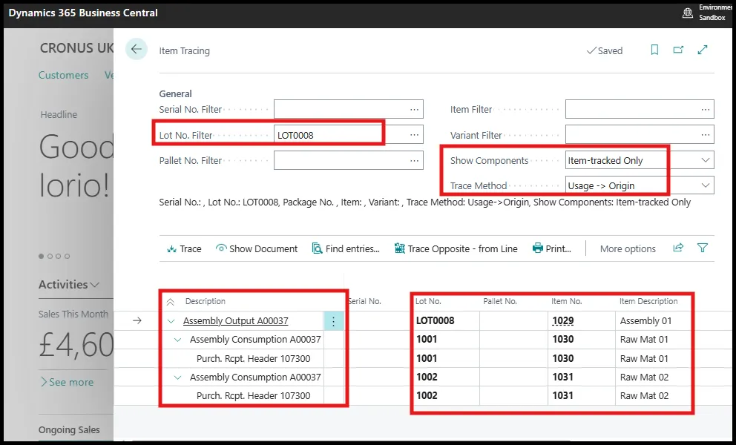Screen dimensions: 736x445
Task: Select the row arrow for Assembly Output
Action: point(137,320)
